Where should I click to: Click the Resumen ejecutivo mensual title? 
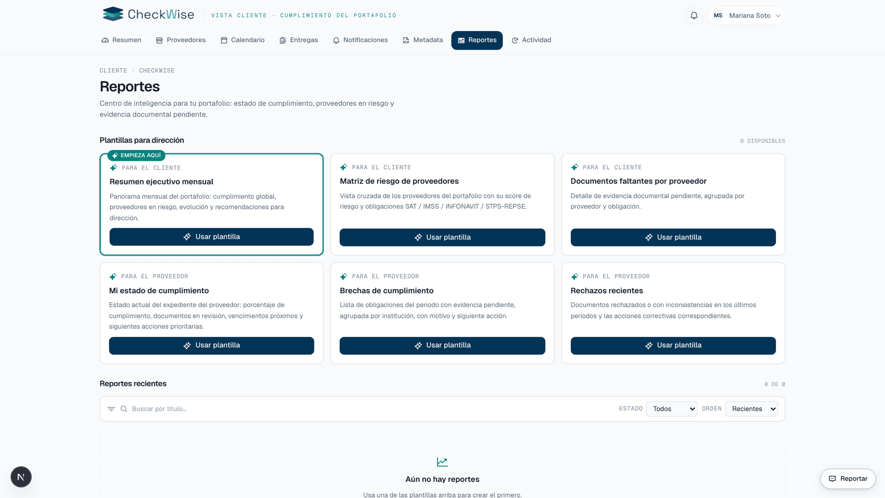tap(161, 182)
